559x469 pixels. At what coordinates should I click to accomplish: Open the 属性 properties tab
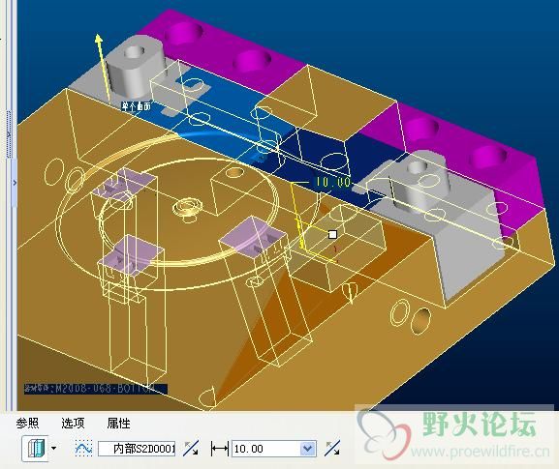119,424
